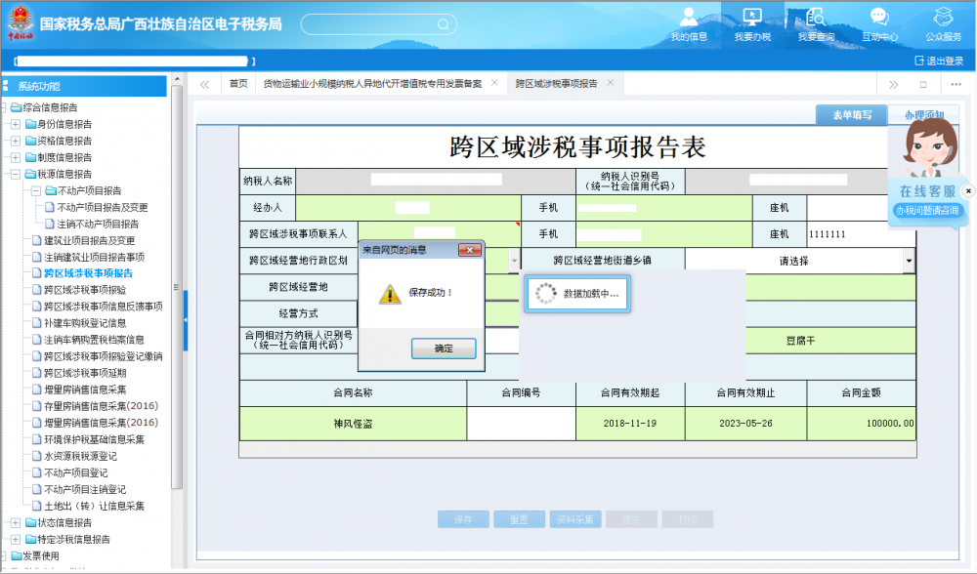The height and width of the screenshot is (574, 977).
Task: Open the 互动中心 icon
Action: (x=879, y=23)
